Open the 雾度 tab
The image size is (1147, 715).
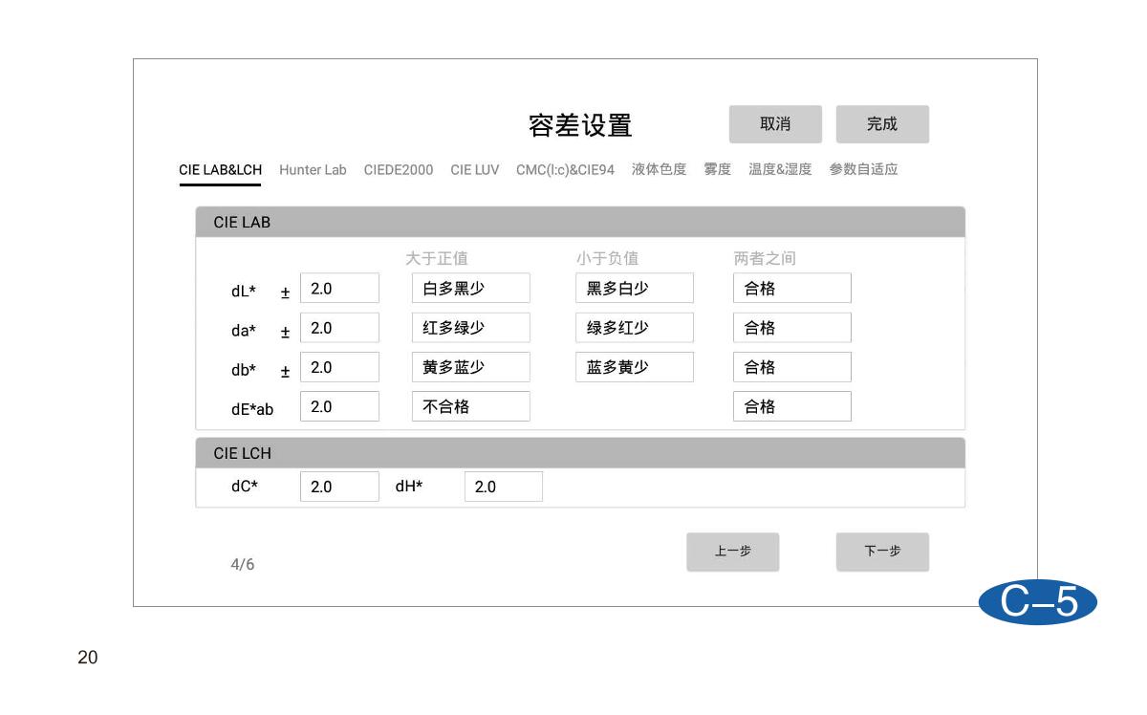click(x=717, y=170)
